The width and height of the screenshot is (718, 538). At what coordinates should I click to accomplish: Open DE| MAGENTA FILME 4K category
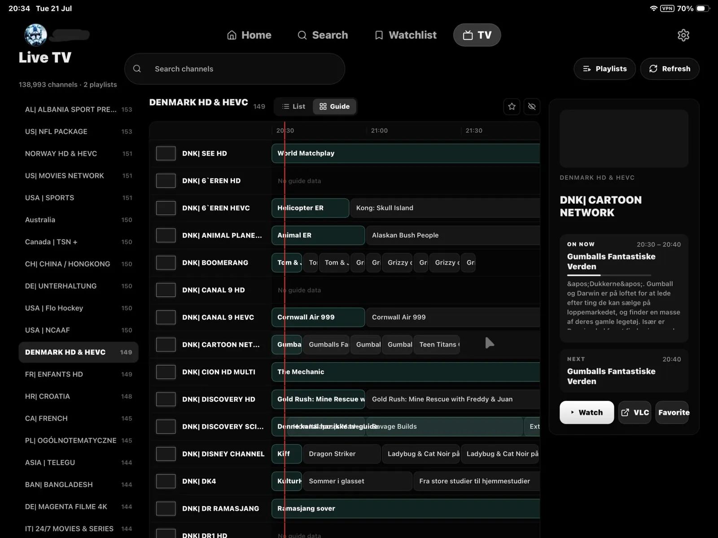(x=79, y=507)
